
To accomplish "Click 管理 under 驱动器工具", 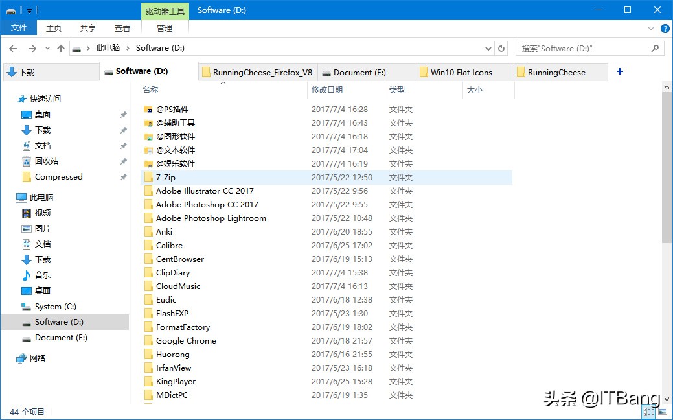I will pos(165,28).
